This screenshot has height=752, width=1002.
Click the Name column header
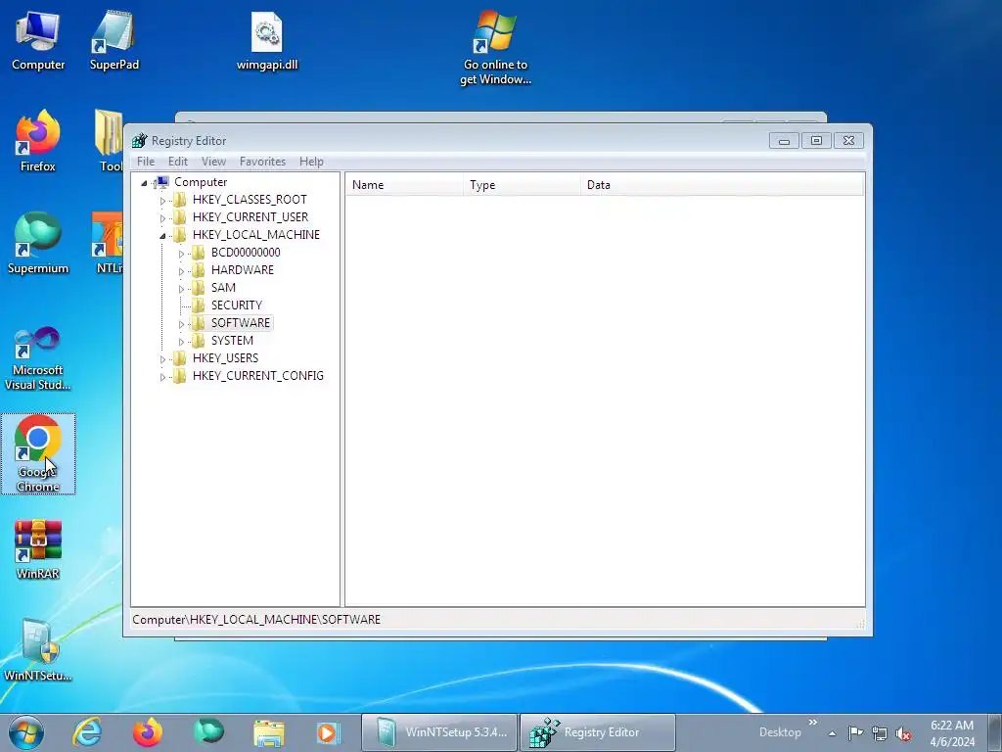(404, 185)
